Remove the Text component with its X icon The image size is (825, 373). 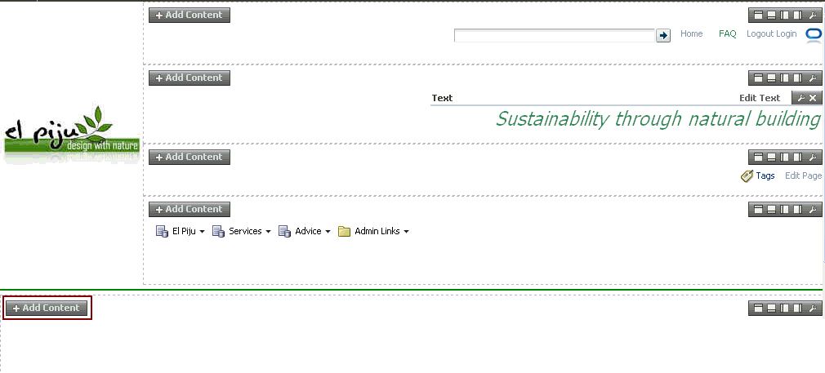813,98
